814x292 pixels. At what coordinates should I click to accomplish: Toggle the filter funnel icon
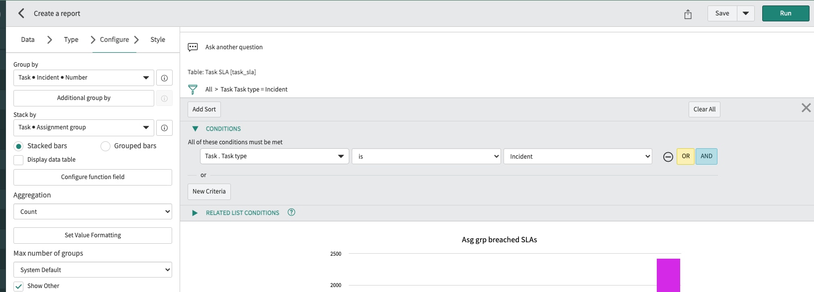pos(193,90)
